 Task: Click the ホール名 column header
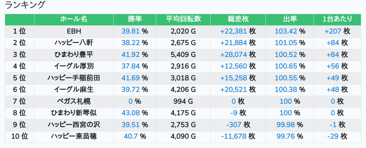point(74,19)
